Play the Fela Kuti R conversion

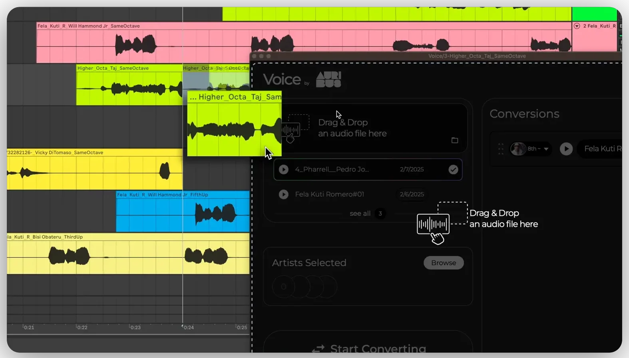(x=566, y=149)
